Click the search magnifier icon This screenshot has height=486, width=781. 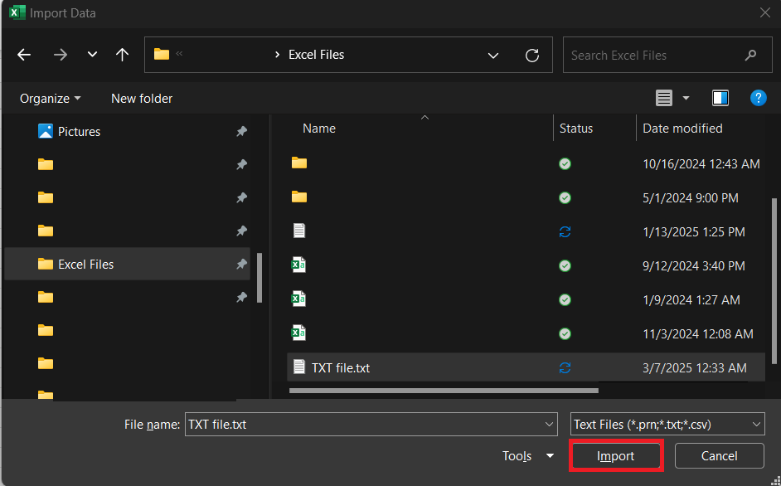pos(750,56)
